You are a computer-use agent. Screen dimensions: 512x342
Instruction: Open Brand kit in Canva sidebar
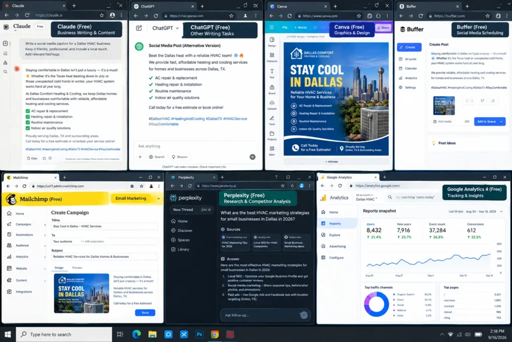(272, 89)
